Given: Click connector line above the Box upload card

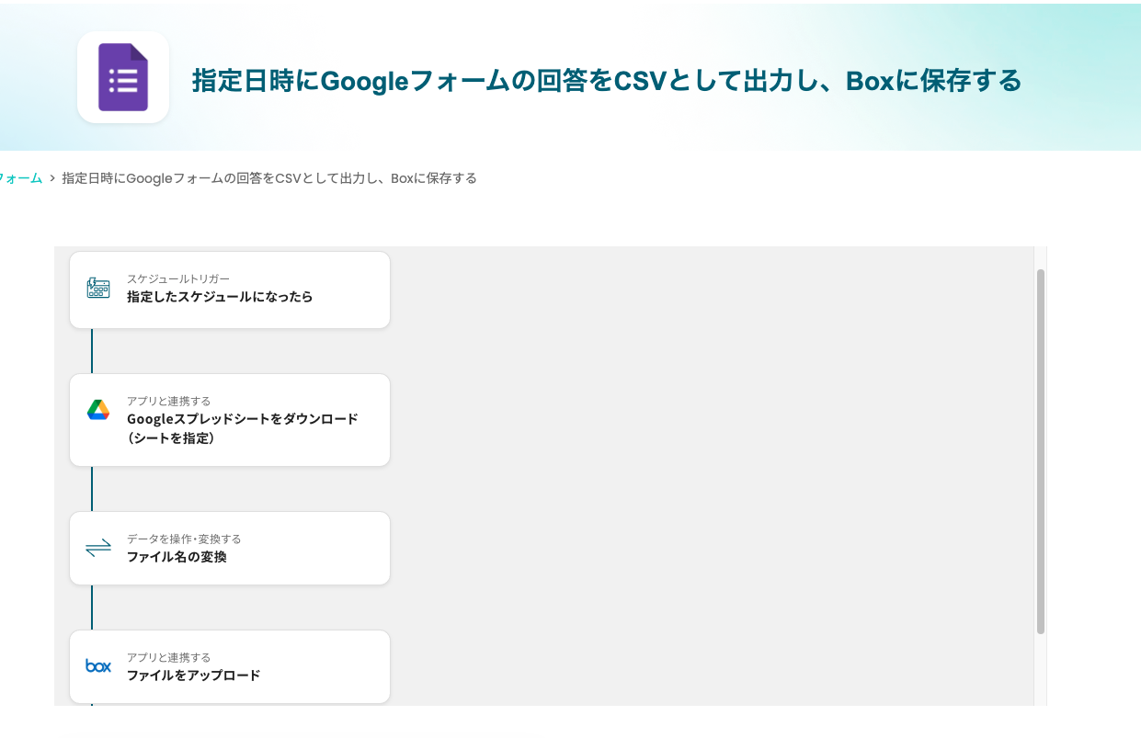Looking at the screenshot, I should pyautogui.click(x=92, y=607).
